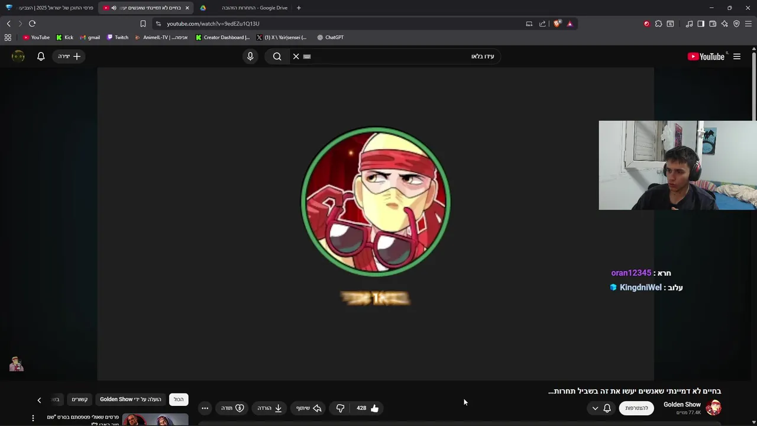Open Extensions puzzle icon
Image resolution: width=757 pixels, height=426 pixels.
pos(658,24)
